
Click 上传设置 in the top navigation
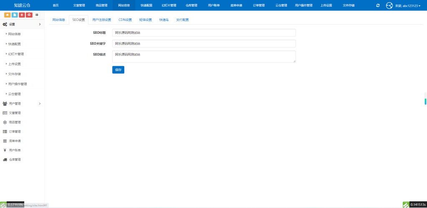(x=326, y=5)
